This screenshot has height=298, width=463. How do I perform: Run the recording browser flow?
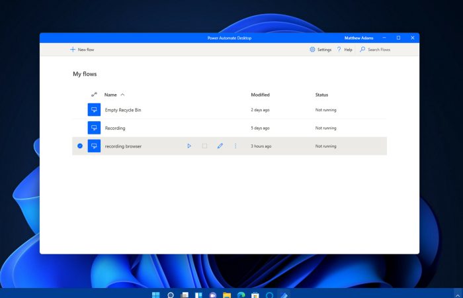[189, 146]
